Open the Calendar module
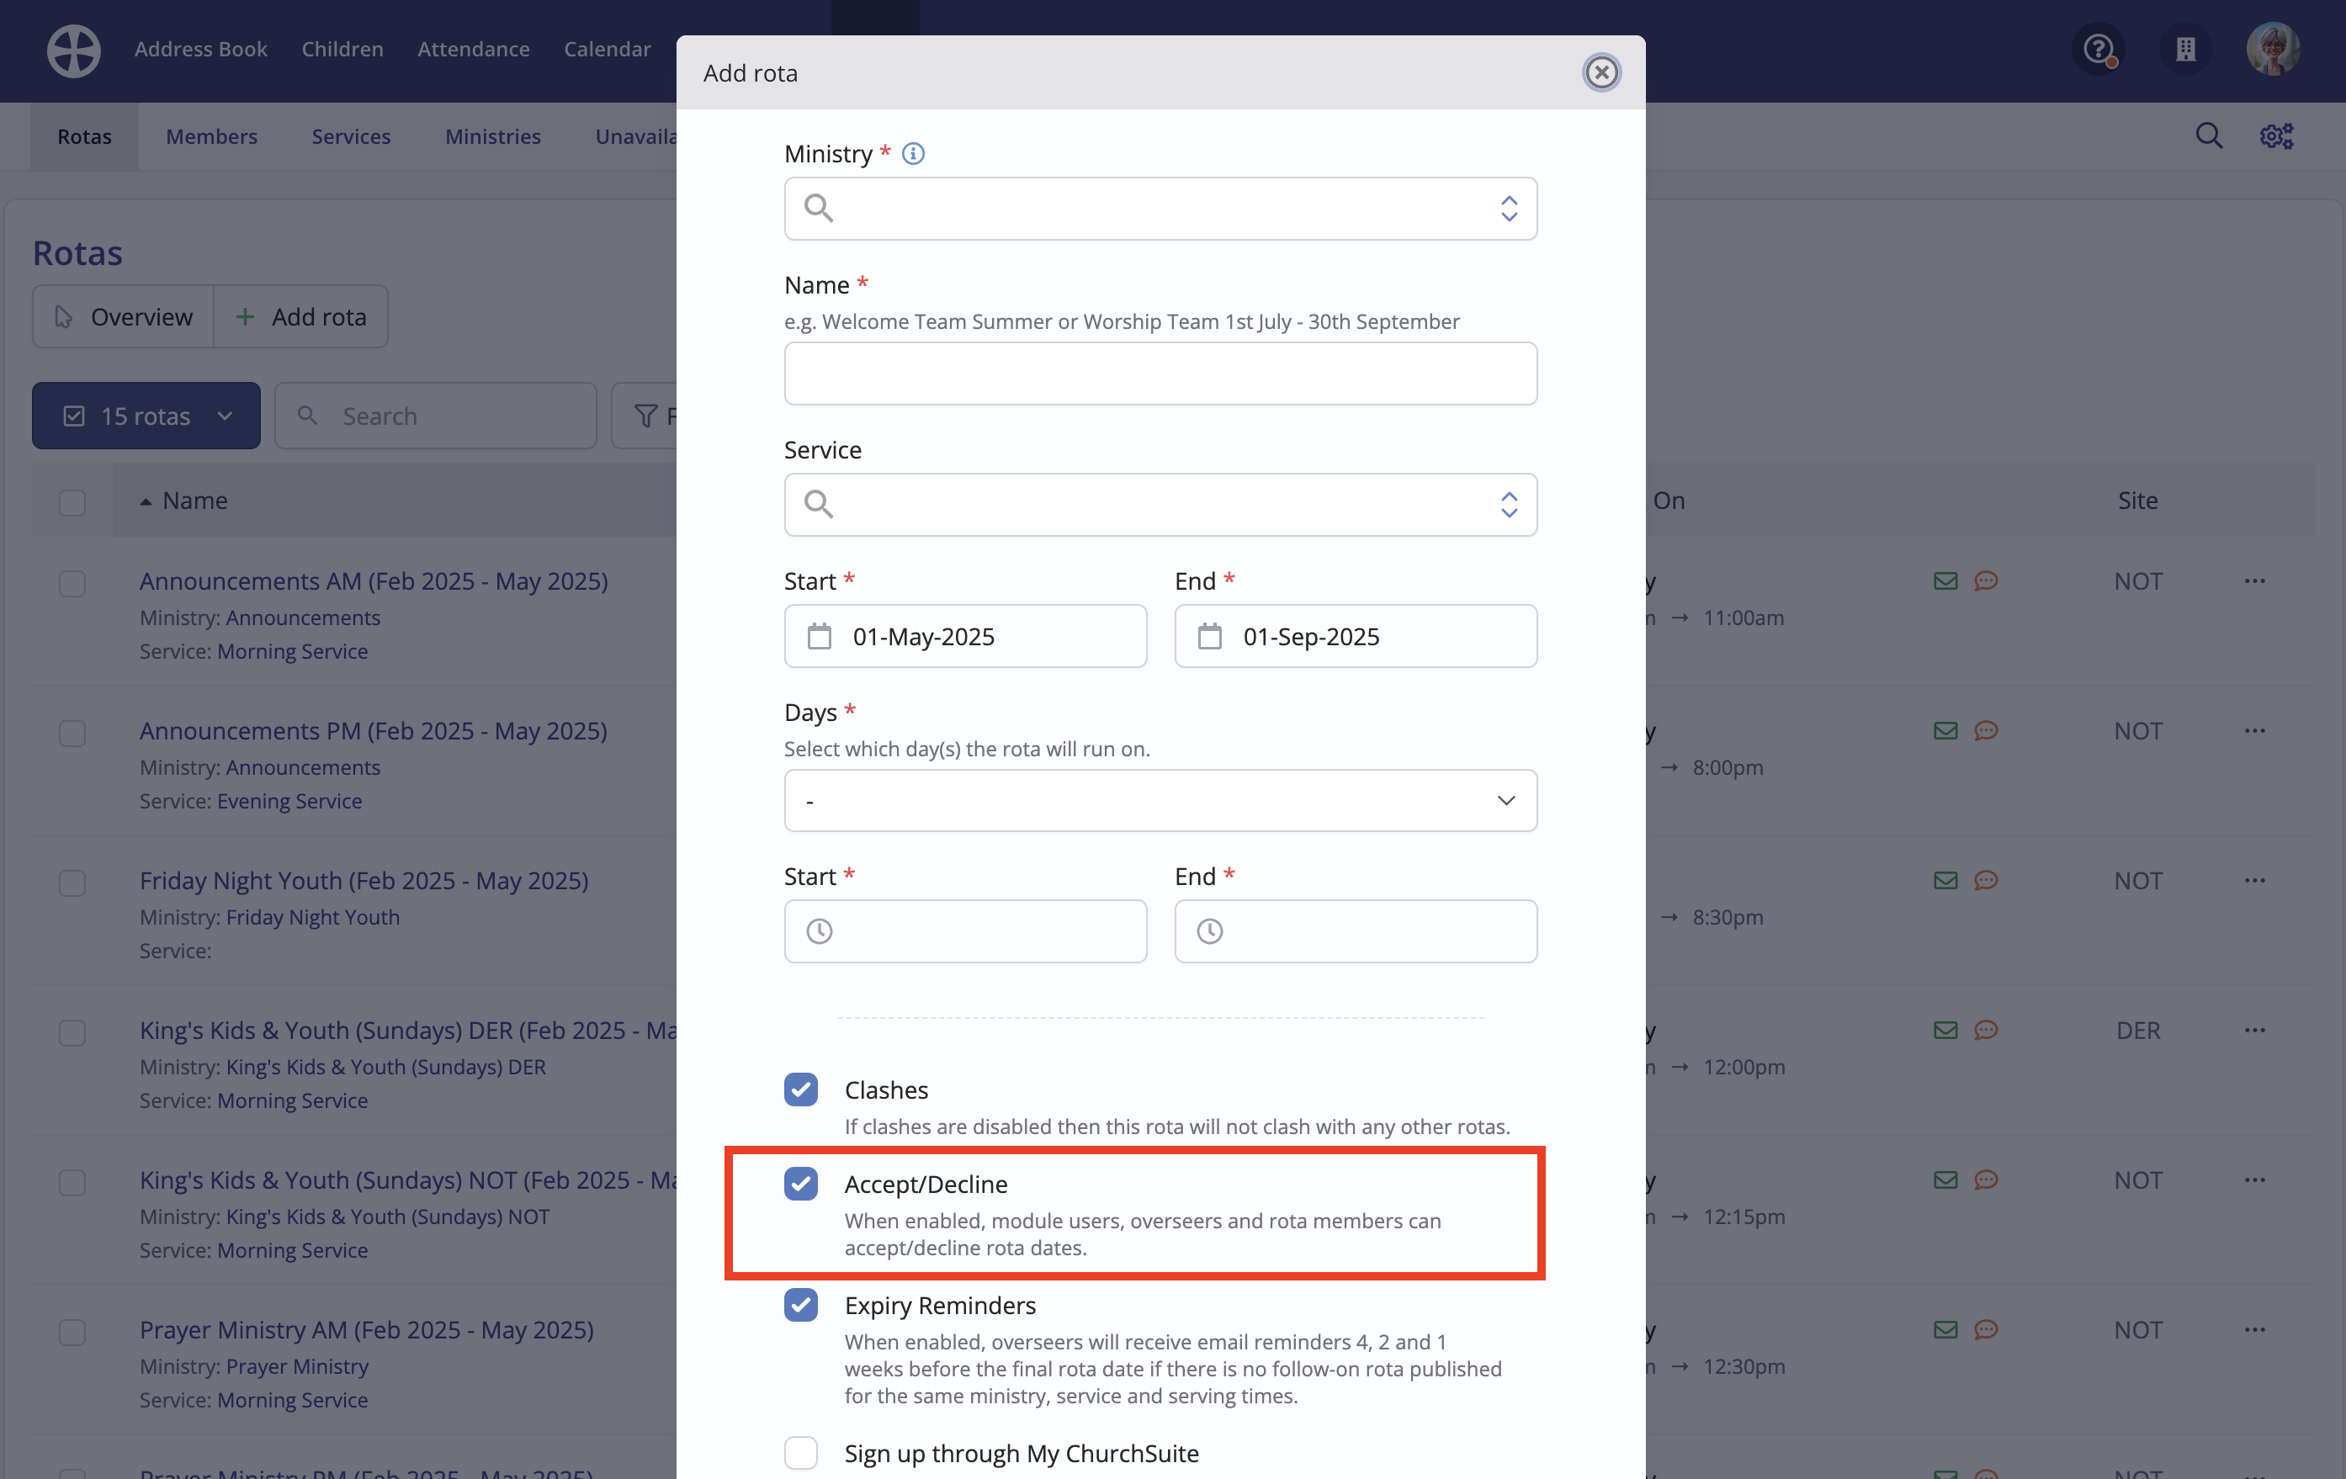2346x1479 pixels. (x=607, y=49)
